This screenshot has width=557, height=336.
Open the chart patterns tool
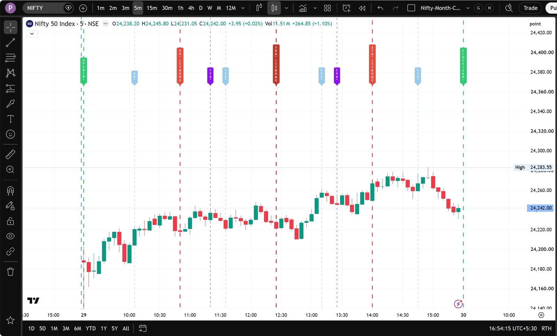tap(10, 73)
